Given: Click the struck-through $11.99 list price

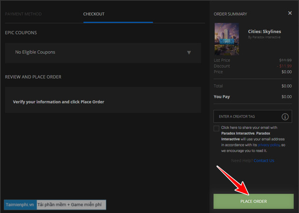Looking at the screenshot, I should pos(285,60).
